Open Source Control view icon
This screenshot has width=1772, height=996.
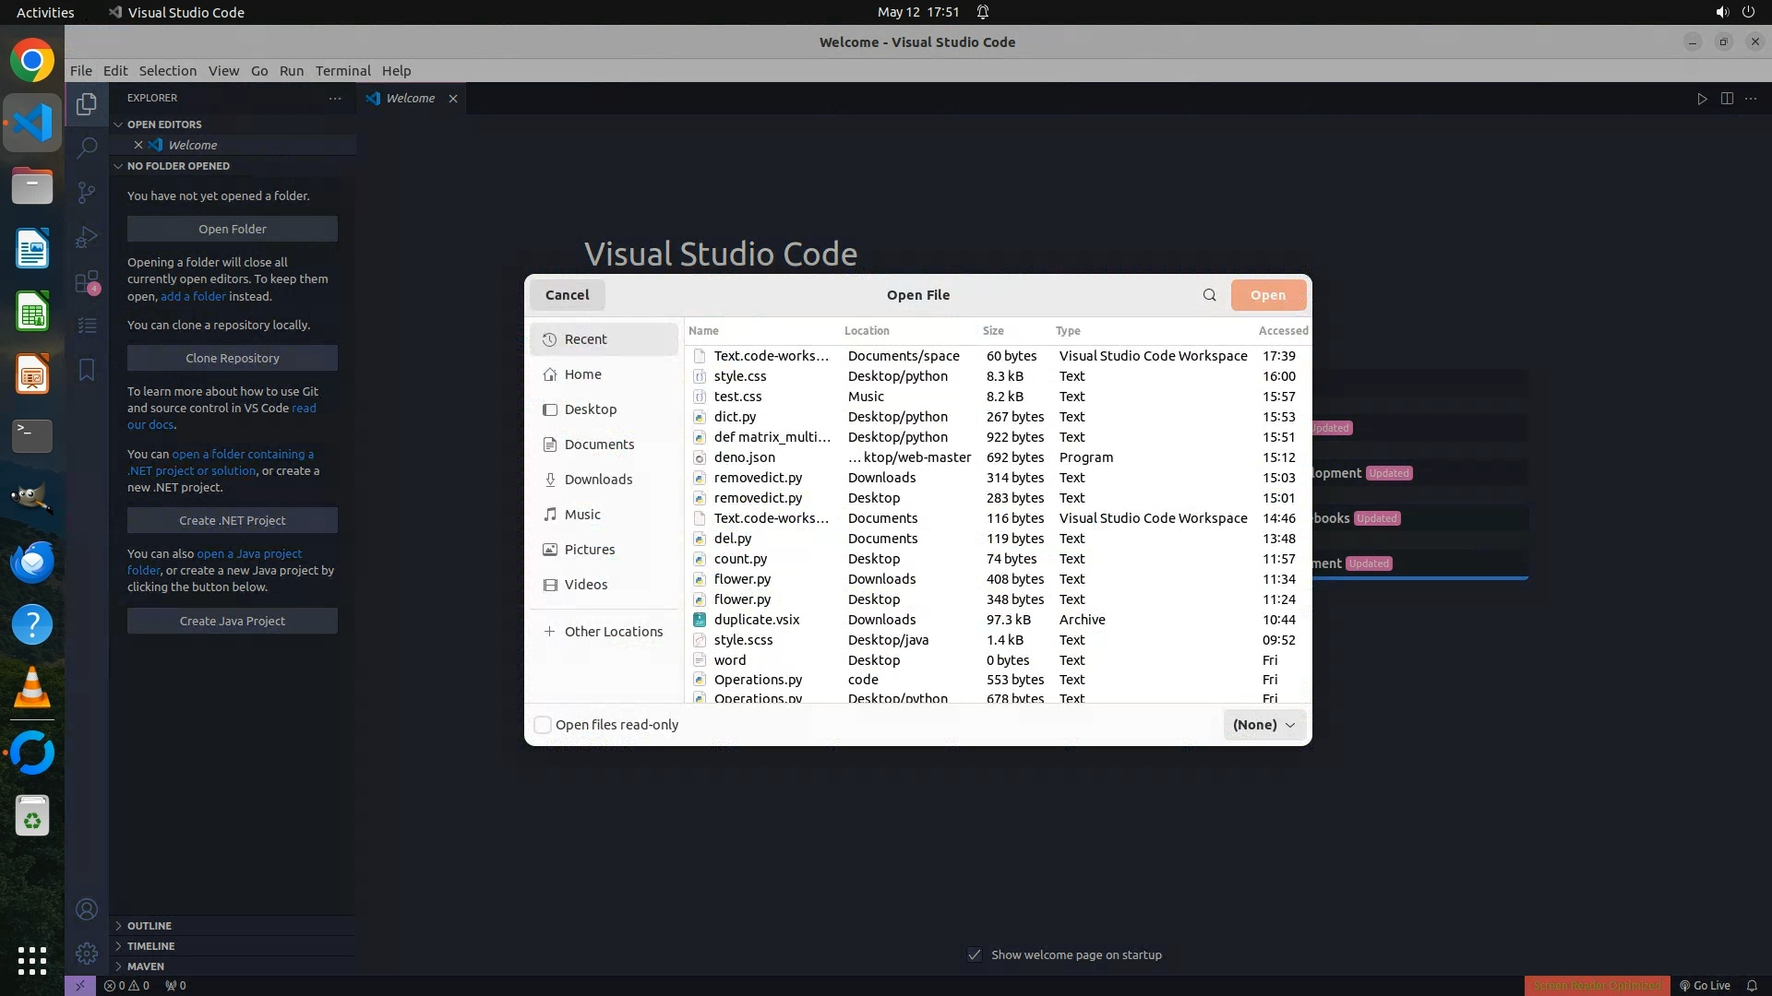(87, 192)
